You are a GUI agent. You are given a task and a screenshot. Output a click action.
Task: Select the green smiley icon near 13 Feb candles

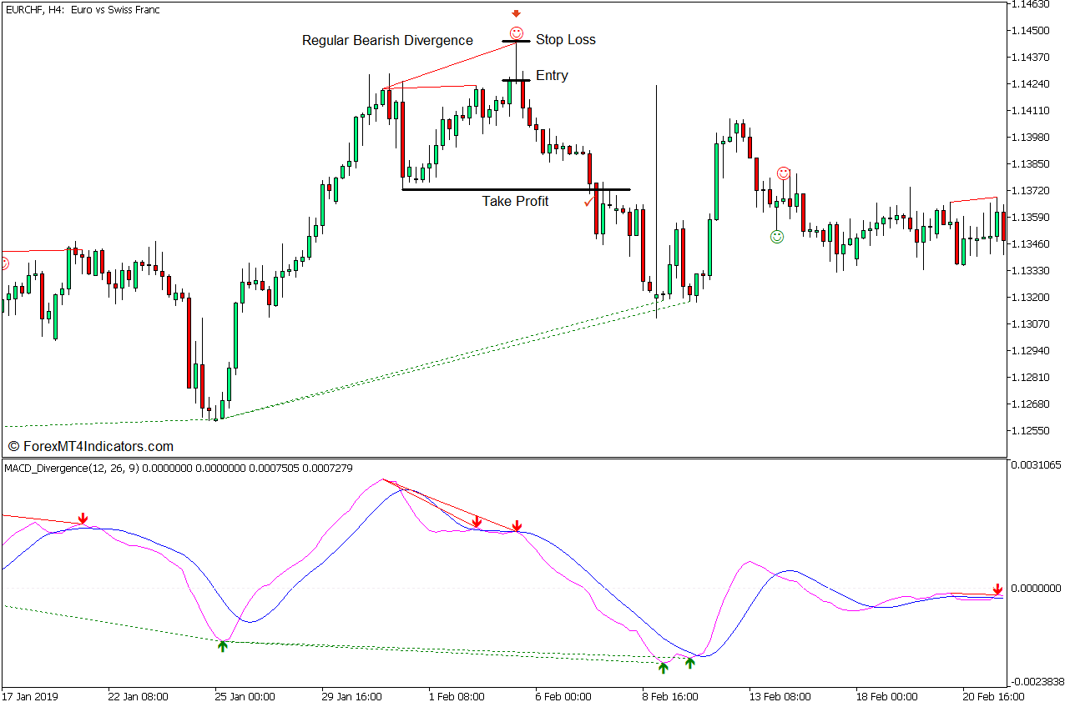(x=778, y=236)
